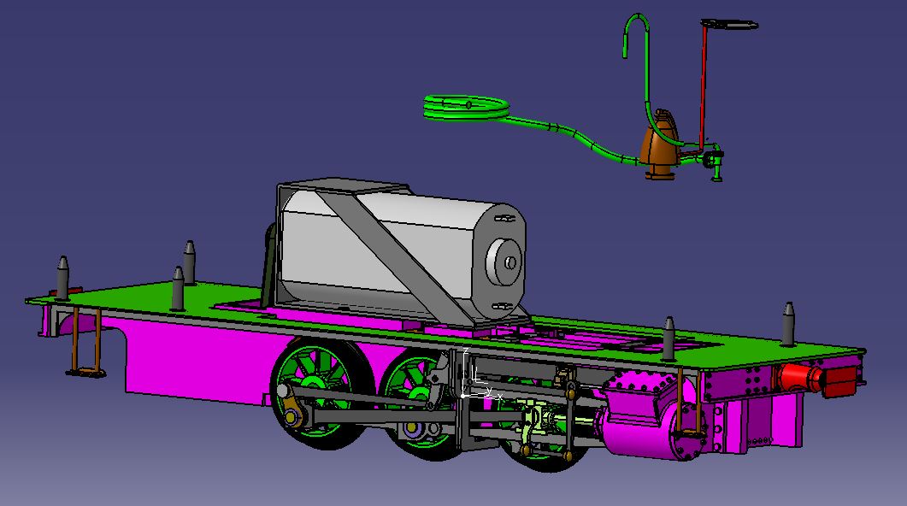The image size is (907, 506).
Task: Pick the red vertical control rod
Action: 703,85
